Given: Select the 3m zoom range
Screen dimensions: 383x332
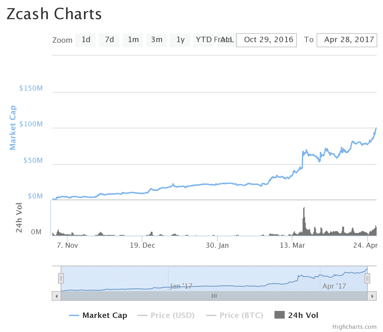Looking at the screenshot, I should (156, 40).
